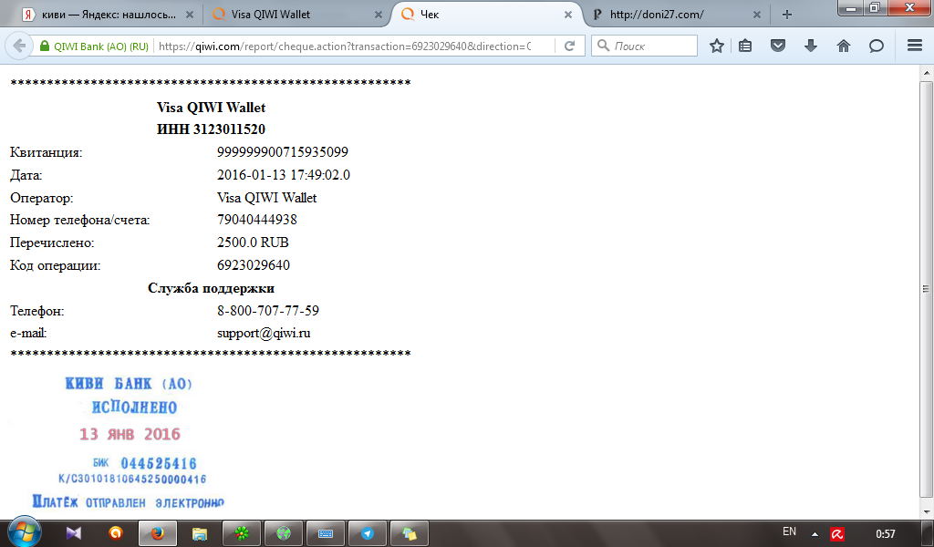Click support phone 8-800-707-77-59
This screenshot has width=934, height=547.
(x=268, y=311)
